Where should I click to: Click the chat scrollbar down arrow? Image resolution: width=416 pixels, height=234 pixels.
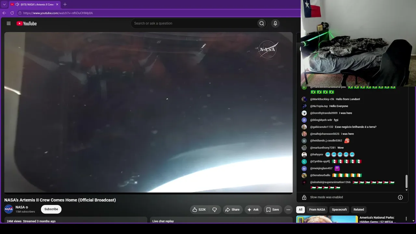click(x=406, y=190)
